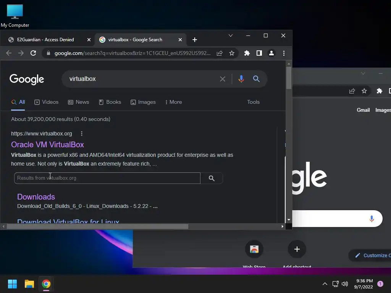Image resolution: width=391 pixels, height=293 pixels.
Task: Click Add shortcut plus button
Action: point(297,249)
